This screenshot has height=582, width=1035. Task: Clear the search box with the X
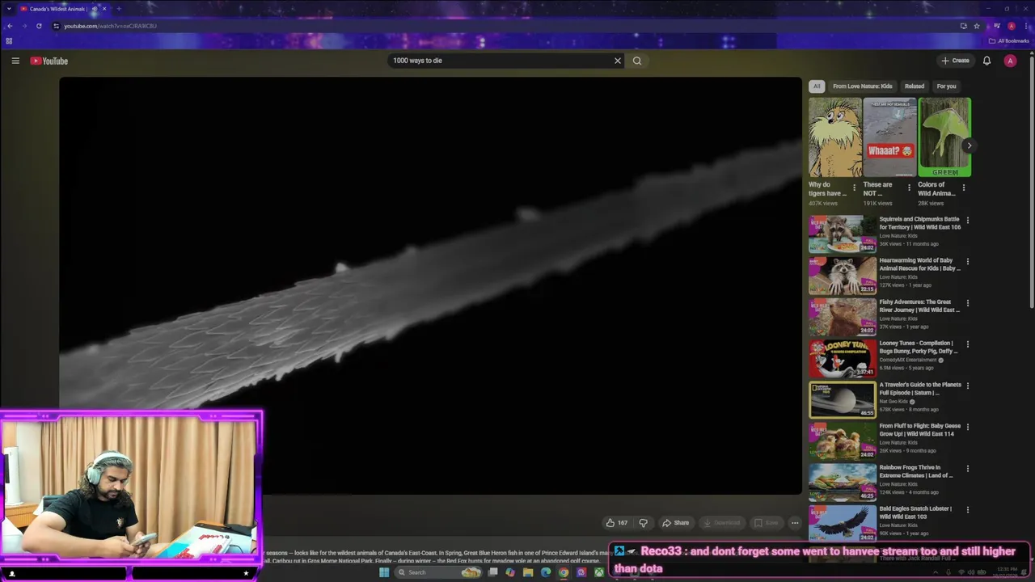(618, 61)
